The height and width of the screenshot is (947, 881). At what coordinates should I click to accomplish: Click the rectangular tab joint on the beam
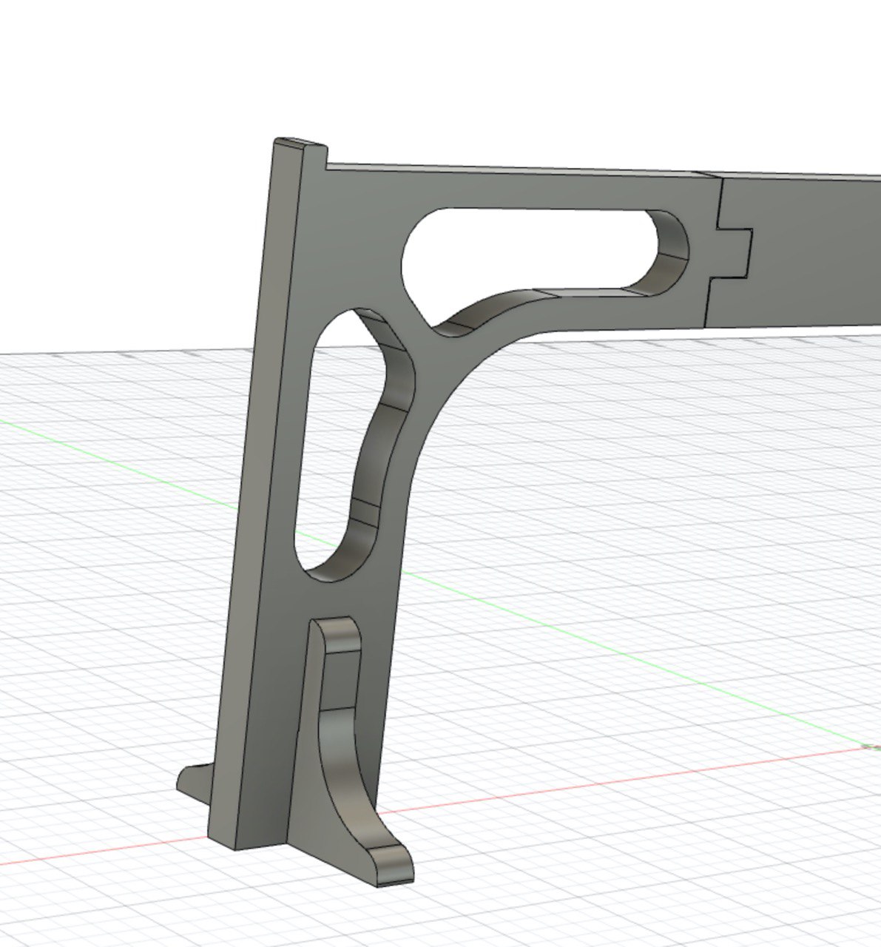coord(732,252)
